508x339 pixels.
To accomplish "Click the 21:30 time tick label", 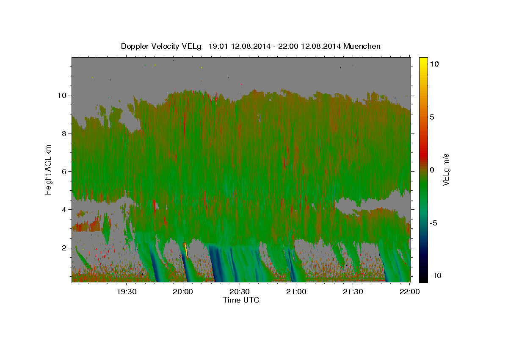I will (353, 292).
